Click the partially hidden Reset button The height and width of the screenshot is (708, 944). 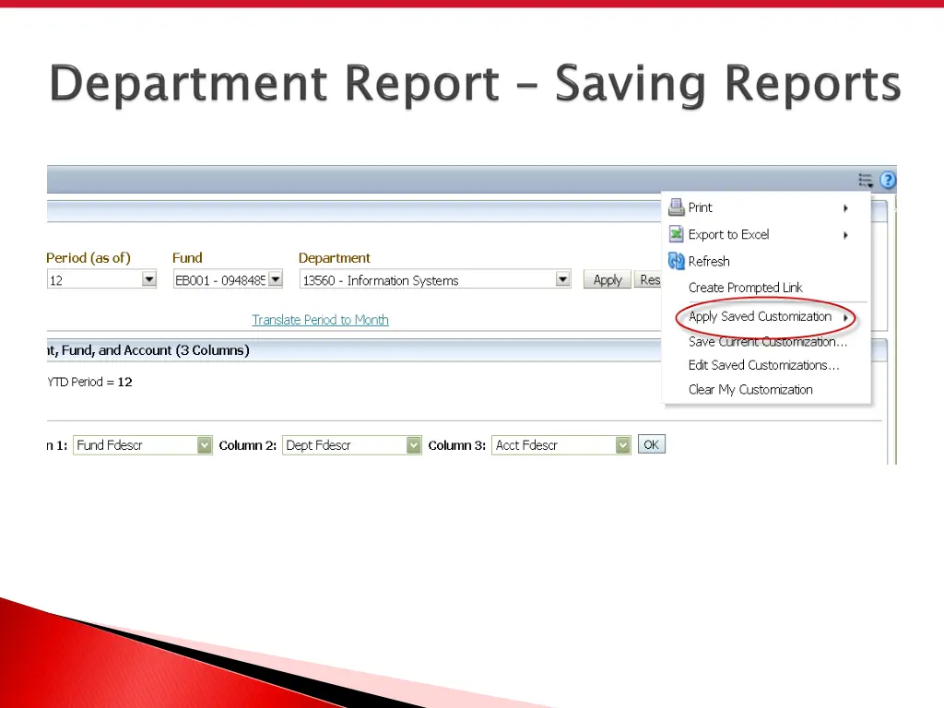[648, 280]
